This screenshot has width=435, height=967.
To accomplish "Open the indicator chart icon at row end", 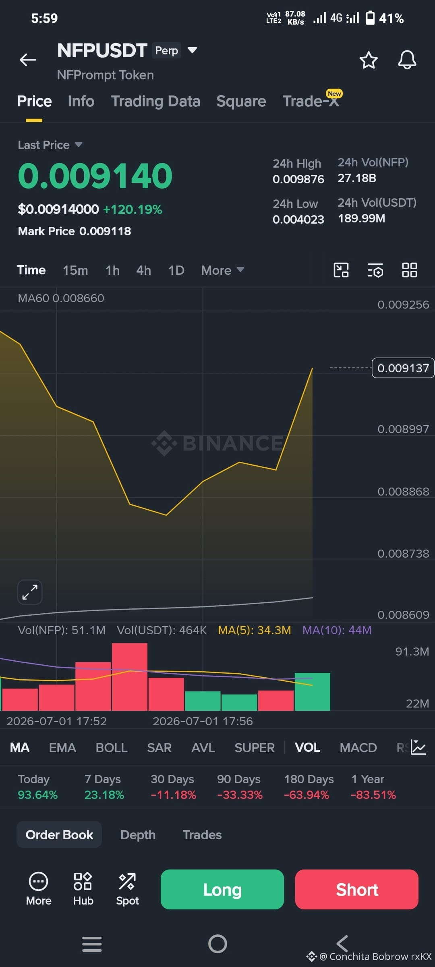I will tap(418, 747).
